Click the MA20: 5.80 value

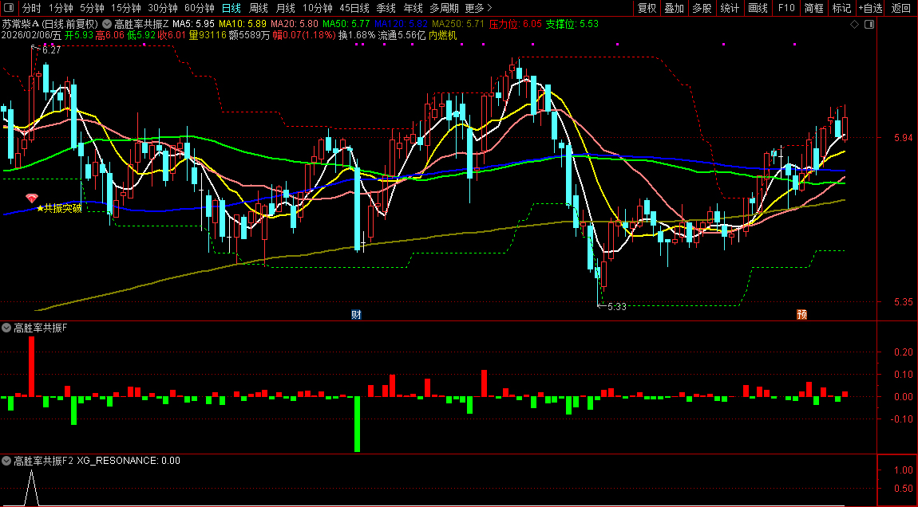tap(295, 25)
